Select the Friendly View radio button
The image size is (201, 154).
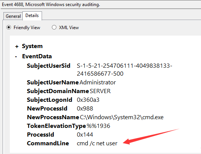pos(9,27)
